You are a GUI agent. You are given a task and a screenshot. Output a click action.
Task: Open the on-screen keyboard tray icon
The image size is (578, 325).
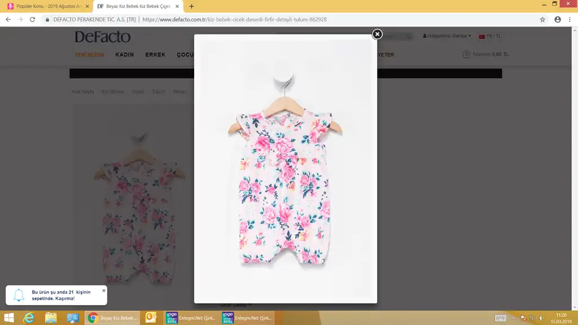click(501, 318)
